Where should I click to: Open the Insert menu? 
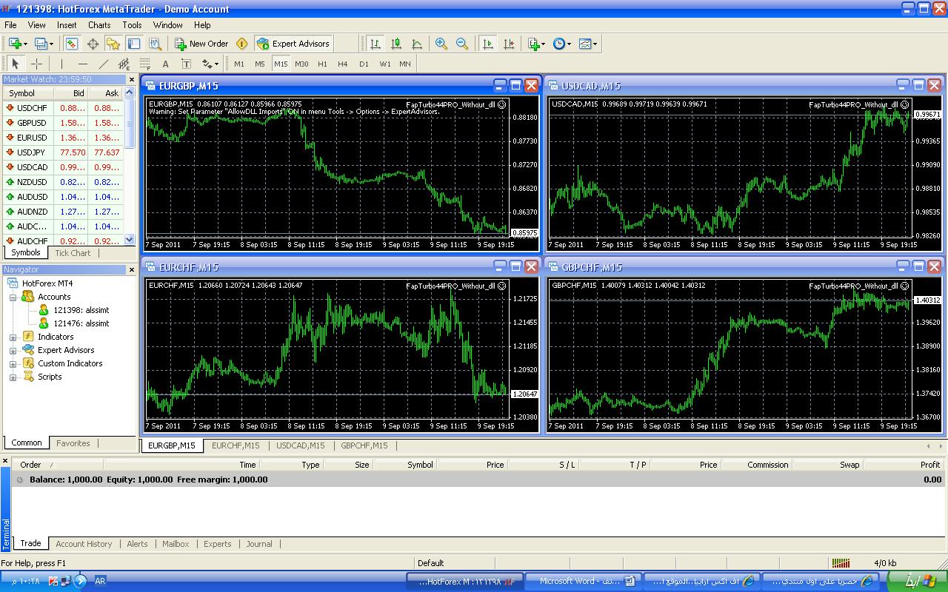(67, 24)
